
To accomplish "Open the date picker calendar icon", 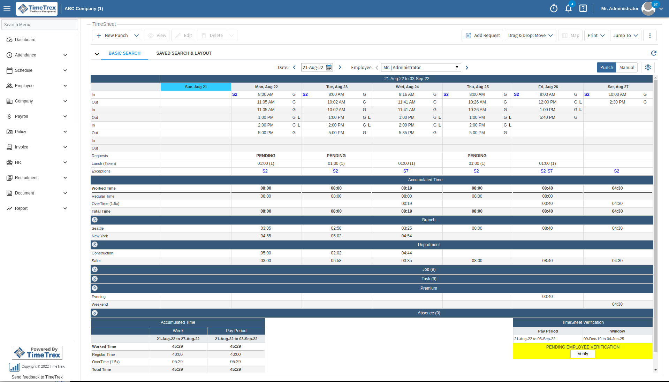I will point(328,67).
